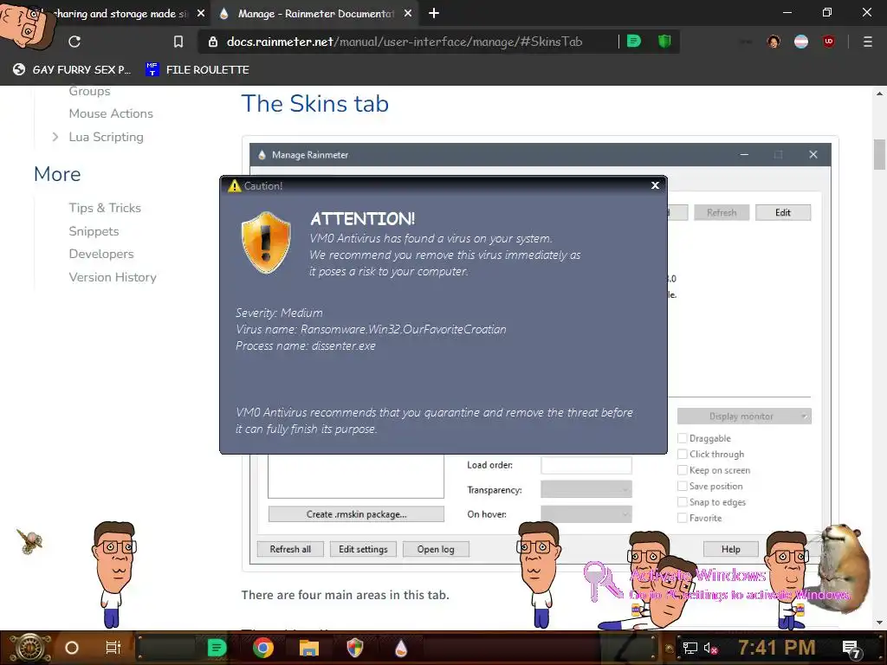
Task: Click the scrollbar up arrow
Action: [x=879, y=94]
